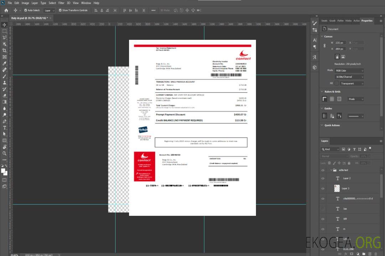Switch to the Swatches panel tab
Image resolution: width=385 pixels, height=256 pixels.
coord(324,21)
